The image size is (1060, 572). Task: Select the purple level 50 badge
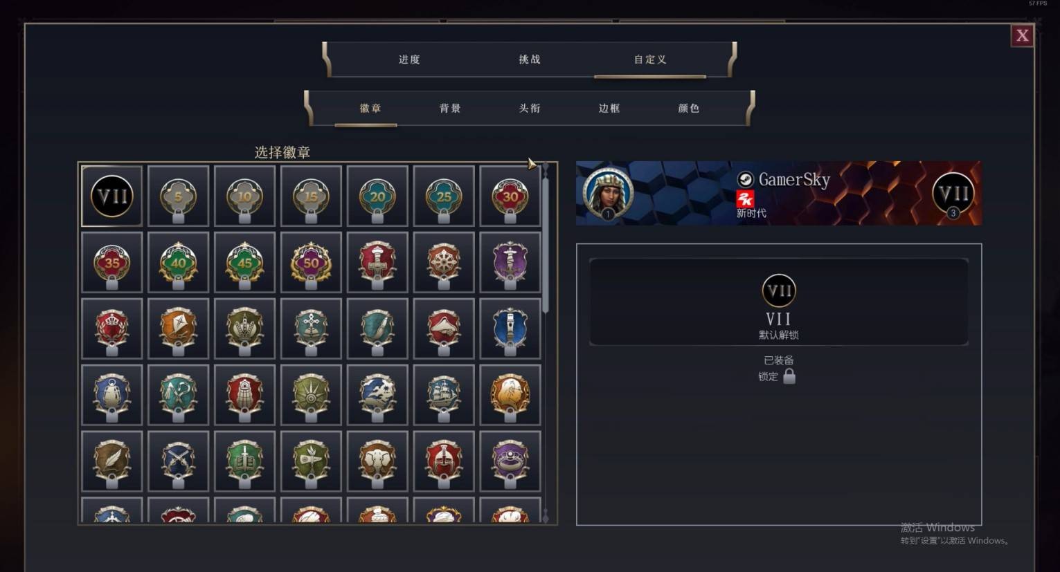311,262
